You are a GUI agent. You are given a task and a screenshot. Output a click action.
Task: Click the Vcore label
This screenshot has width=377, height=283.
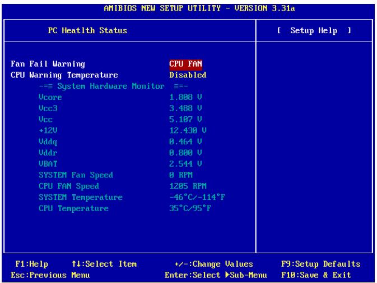(x=50, y=97)
